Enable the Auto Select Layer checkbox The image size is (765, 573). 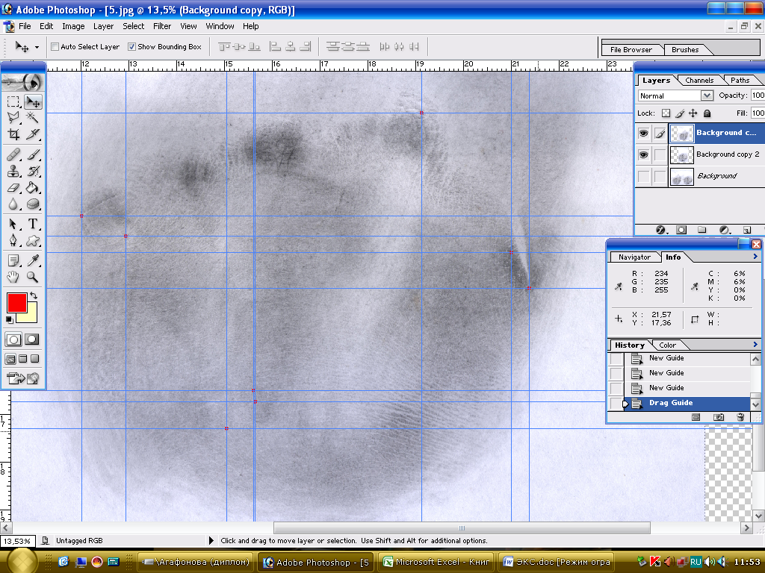click(x=55, y=46)
